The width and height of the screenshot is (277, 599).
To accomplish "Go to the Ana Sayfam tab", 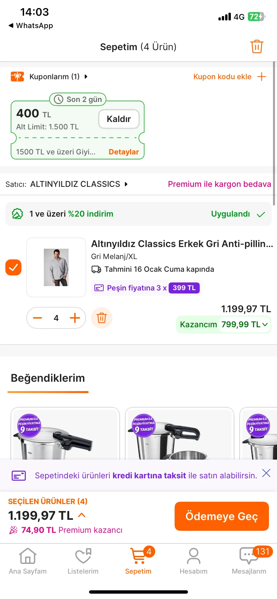I will [28, 562].
